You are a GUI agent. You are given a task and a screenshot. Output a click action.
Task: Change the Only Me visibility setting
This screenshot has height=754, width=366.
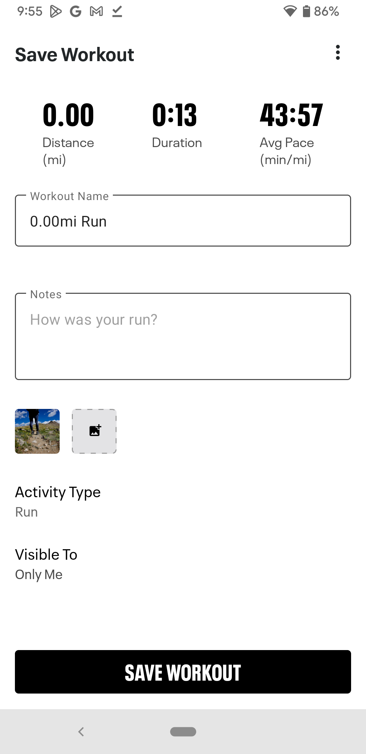pyautogui.click(x=39, y=574)
